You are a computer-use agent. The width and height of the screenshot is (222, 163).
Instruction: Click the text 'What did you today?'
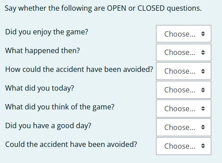tap(40, 88)
